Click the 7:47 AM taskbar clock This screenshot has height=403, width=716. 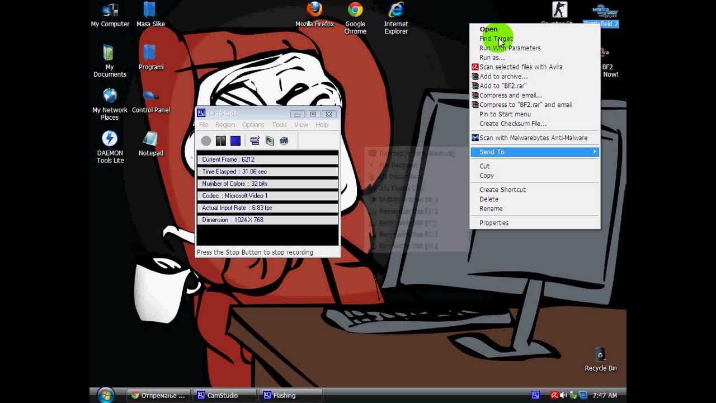(x=605, y=396)
